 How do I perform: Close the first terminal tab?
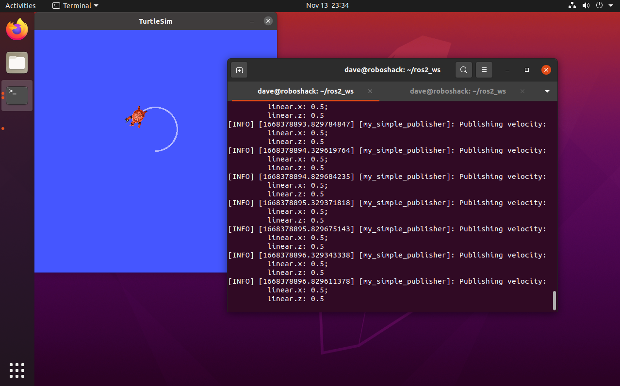(370, 91)
